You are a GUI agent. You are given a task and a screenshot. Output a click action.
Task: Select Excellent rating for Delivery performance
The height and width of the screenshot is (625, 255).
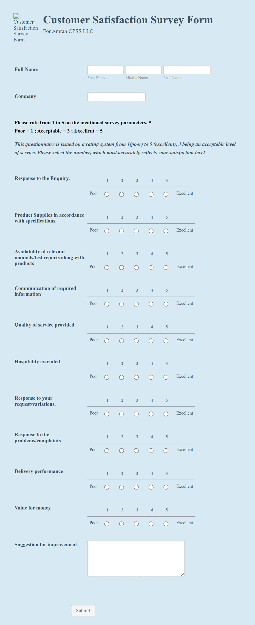coord(185,486)
